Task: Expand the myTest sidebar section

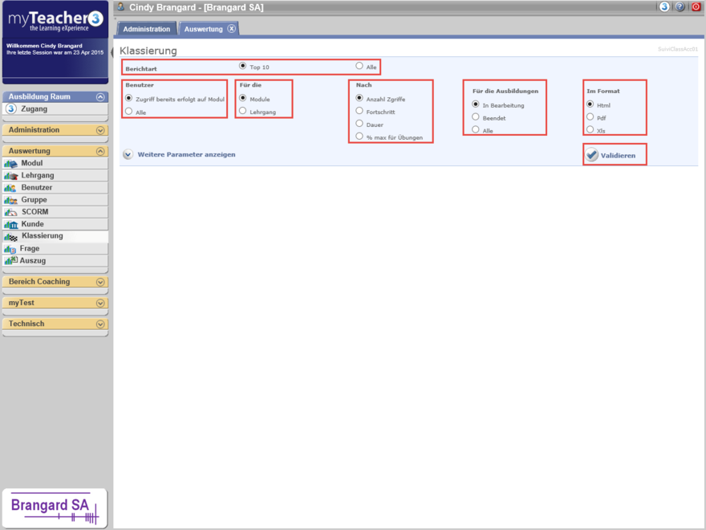Action: (x=100, y=304)
